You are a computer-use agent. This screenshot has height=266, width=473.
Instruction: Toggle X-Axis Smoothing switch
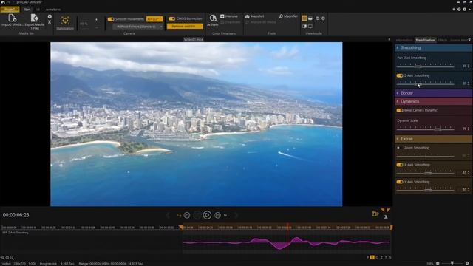coord(400,165)
